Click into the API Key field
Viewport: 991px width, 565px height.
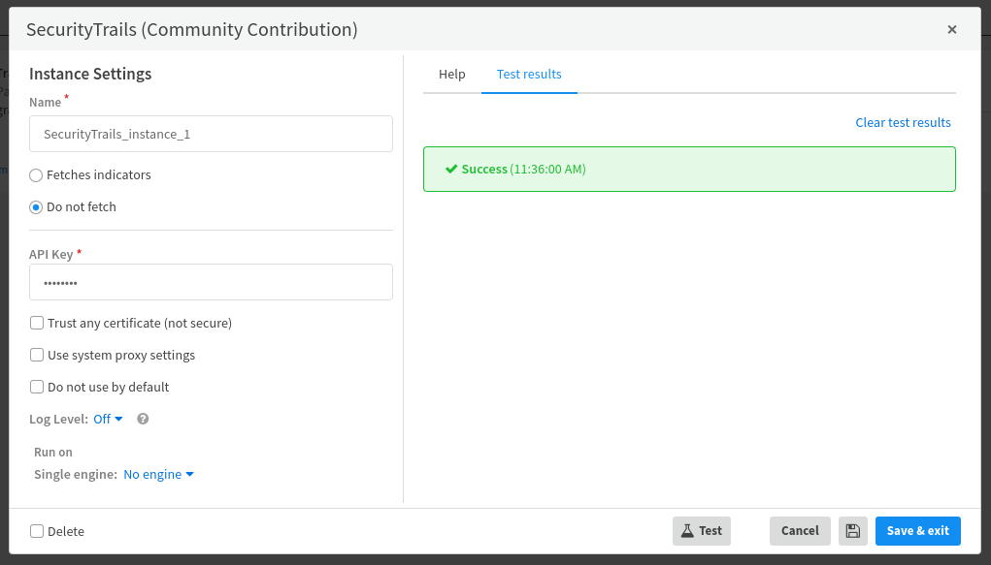click(211, 282)
